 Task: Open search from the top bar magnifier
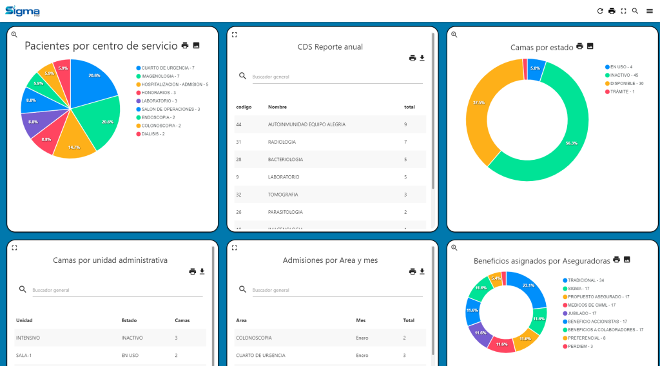tap(635, 11)
